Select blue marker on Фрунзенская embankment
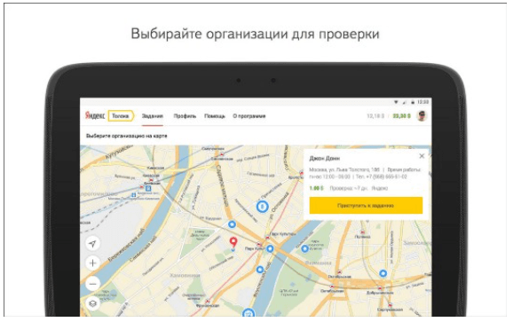Image resolution: width=513 pixels, height=322 pixels. point(260,270)
